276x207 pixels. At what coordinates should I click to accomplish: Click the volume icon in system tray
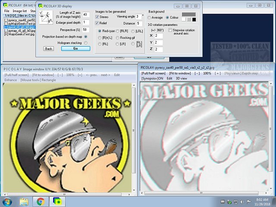point(242,202)
